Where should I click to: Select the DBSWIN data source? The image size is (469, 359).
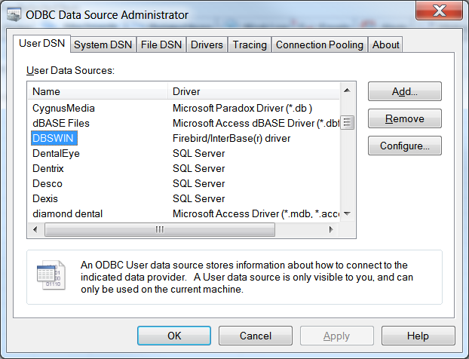pyautogui.click(x=54, y=138)
